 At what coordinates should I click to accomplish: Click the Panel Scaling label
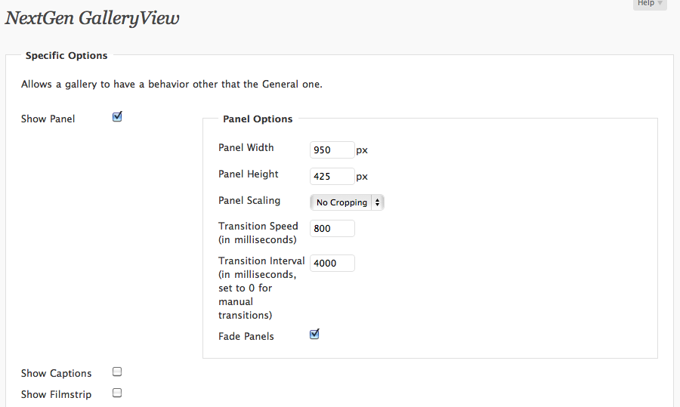click(249, 200)
